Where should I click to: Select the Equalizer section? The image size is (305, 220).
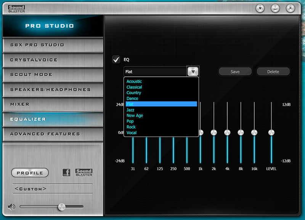point(53,119)
